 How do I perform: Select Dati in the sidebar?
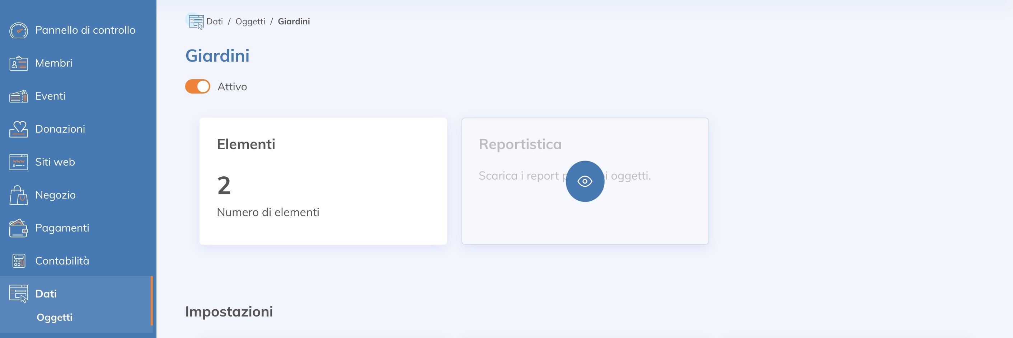click(46, 294)
